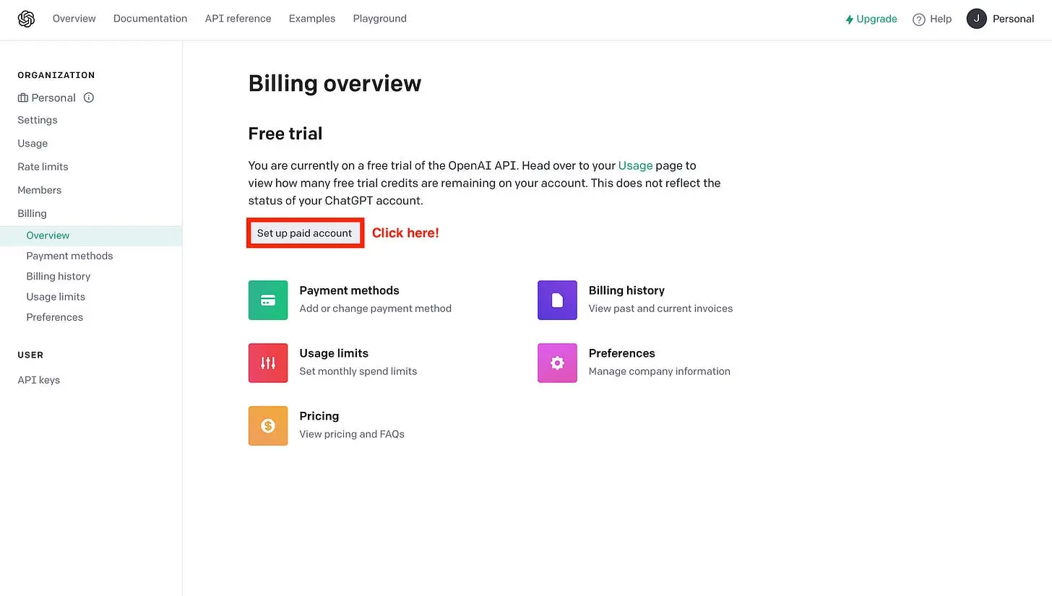Click the Help question mark icon
This screenshot has width=1052, height=596.
tap(919, 20)
